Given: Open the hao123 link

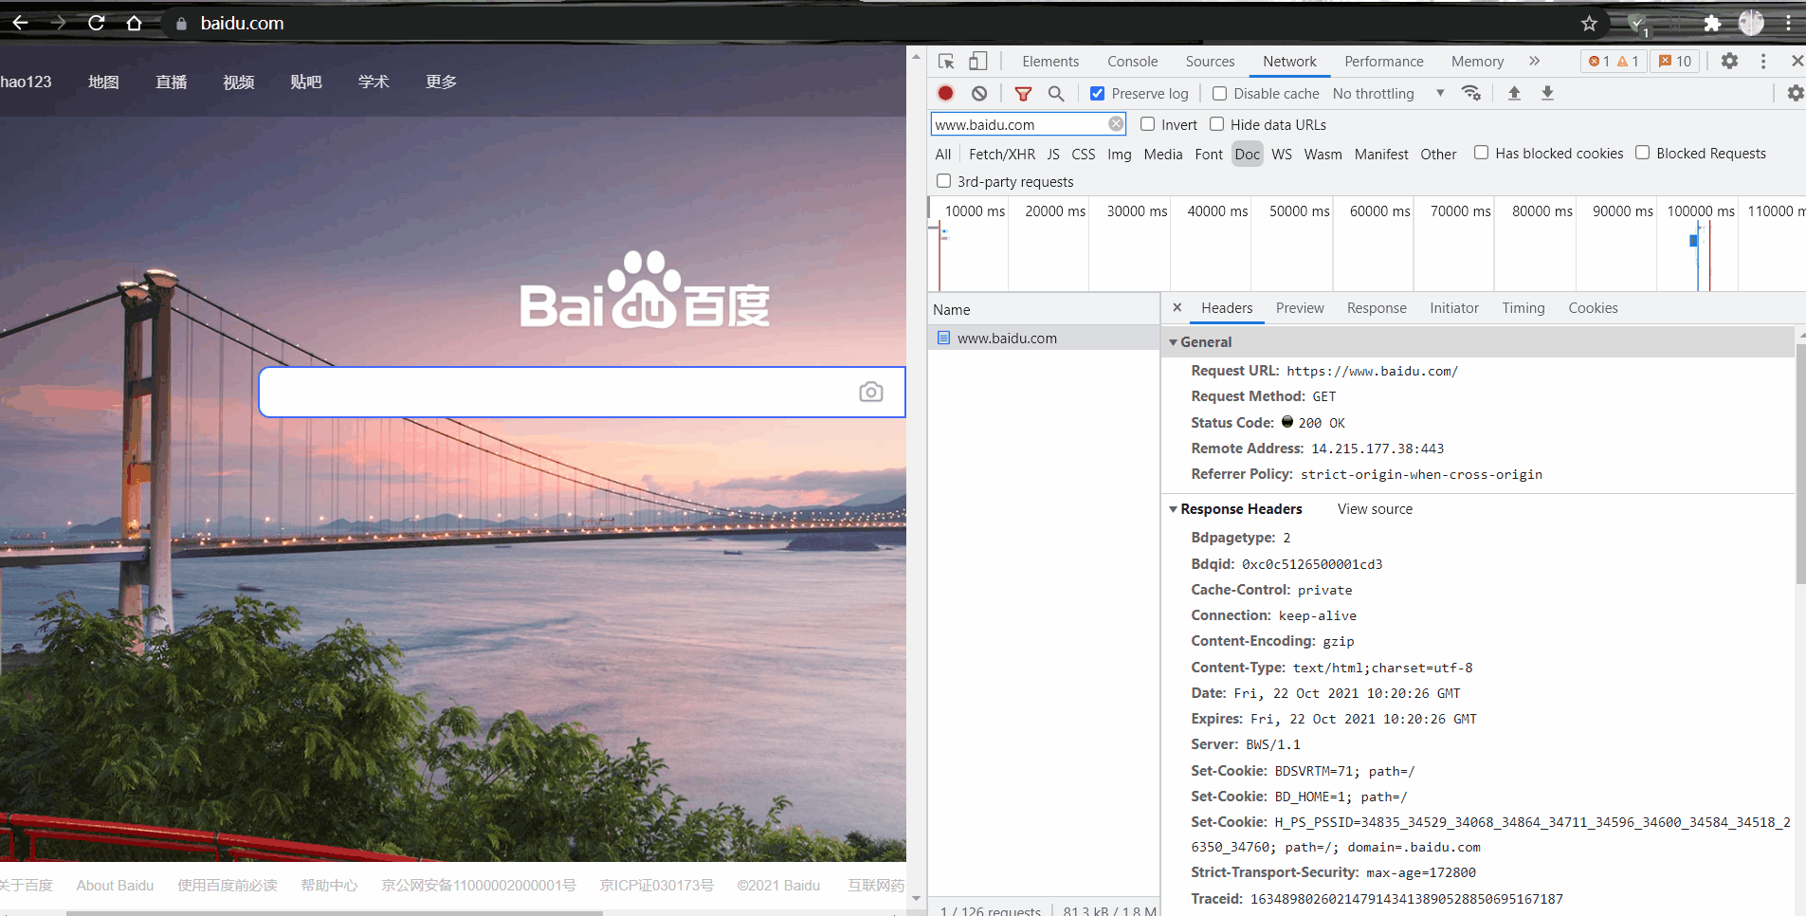Looking at the screenshot, I should coord(26,82).
